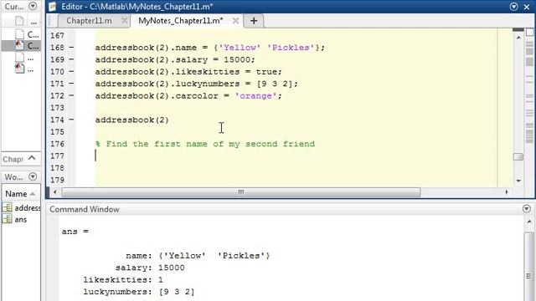
Task: Open Command Window actions dropdown
Action: click(527, 208)
